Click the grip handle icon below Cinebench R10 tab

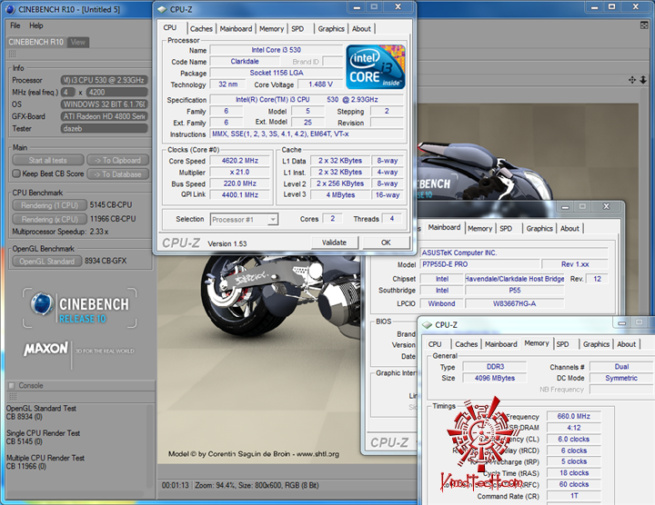click(13, 54)
